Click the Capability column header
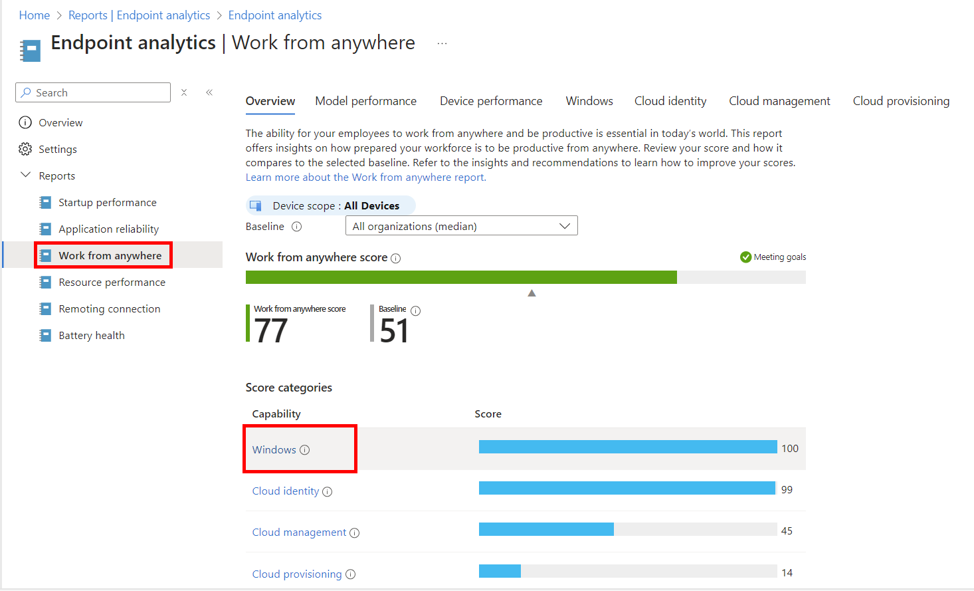The width and height of the screenshot is (974, 591). (x=276, y=414)
